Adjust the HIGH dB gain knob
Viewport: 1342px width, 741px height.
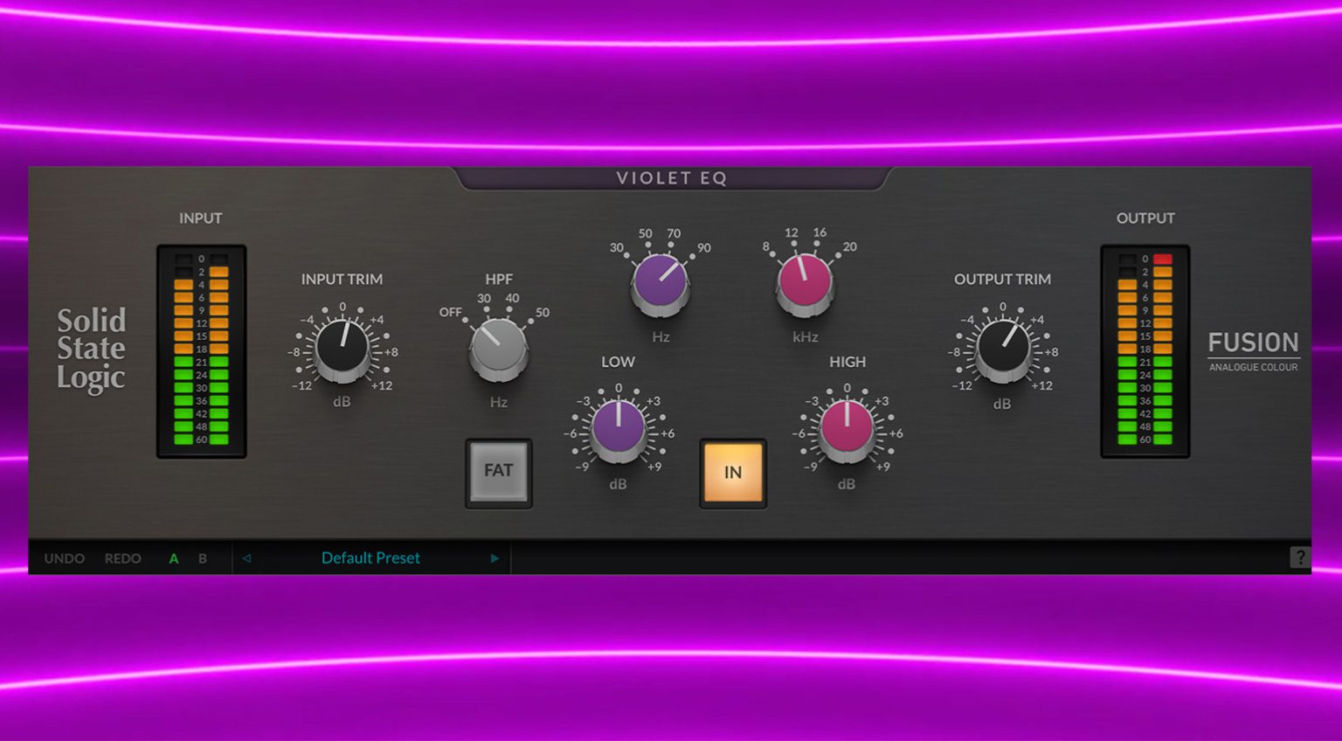coord(845,429)
